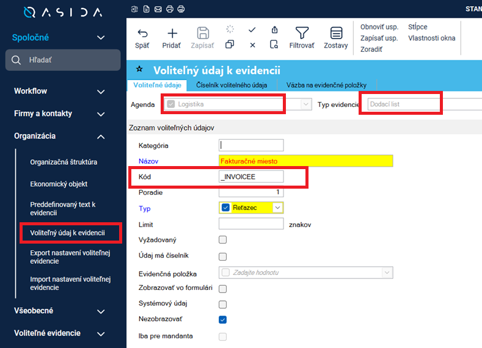Open the Filtrovať funnel icon

tap(301, 33)
